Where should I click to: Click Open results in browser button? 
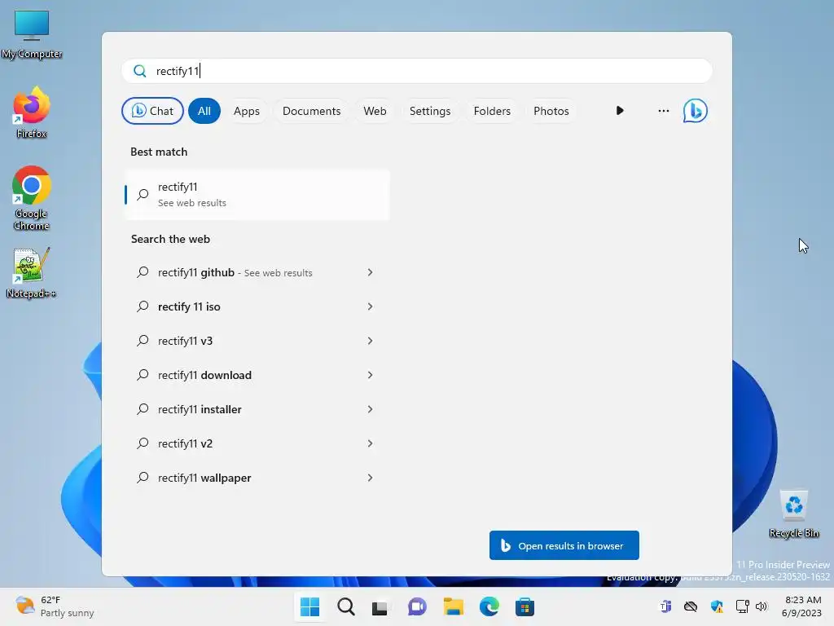click(564, 545)
